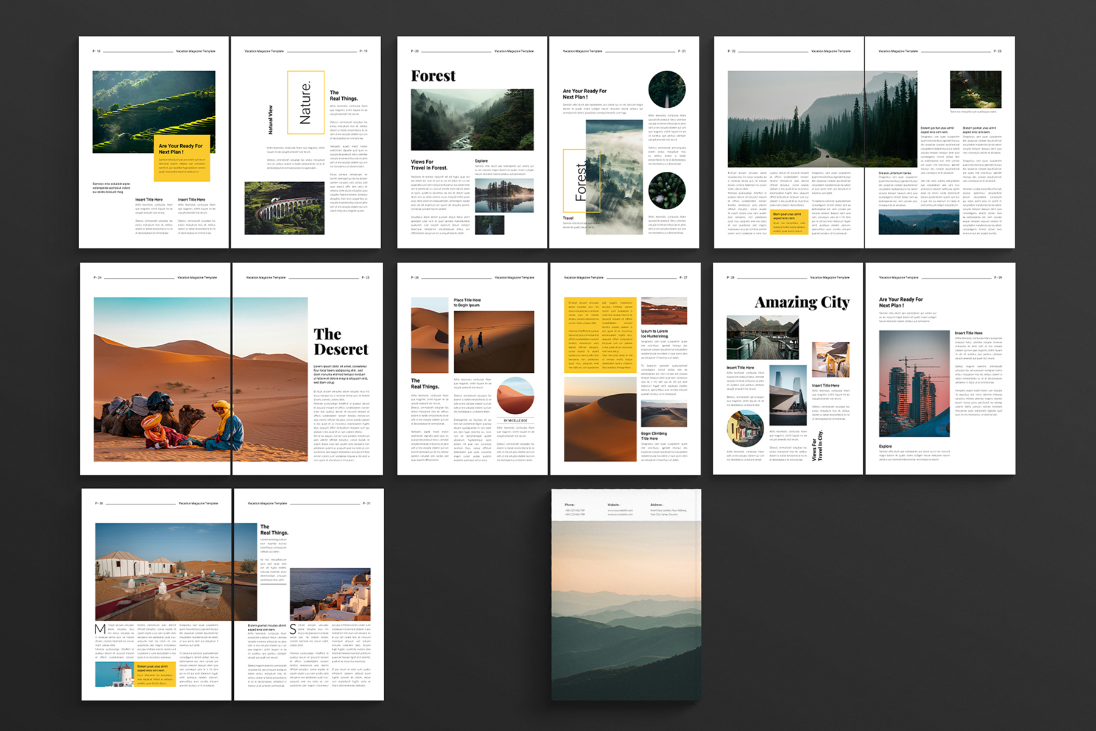Select the circular sand dune image
This screenshot has height=731, width=1096.
coord(515,396)
